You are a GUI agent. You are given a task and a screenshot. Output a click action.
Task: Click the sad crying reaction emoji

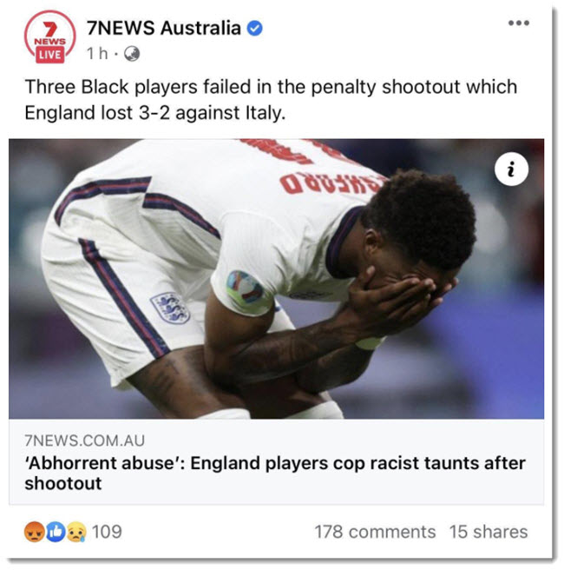click(x=76, y=532)
